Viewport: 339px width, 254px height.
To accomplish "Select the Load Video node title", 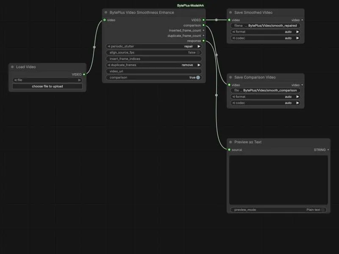I will [x=26, y=67].
